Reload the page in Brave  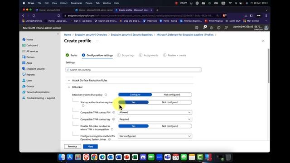pos(34,16)
